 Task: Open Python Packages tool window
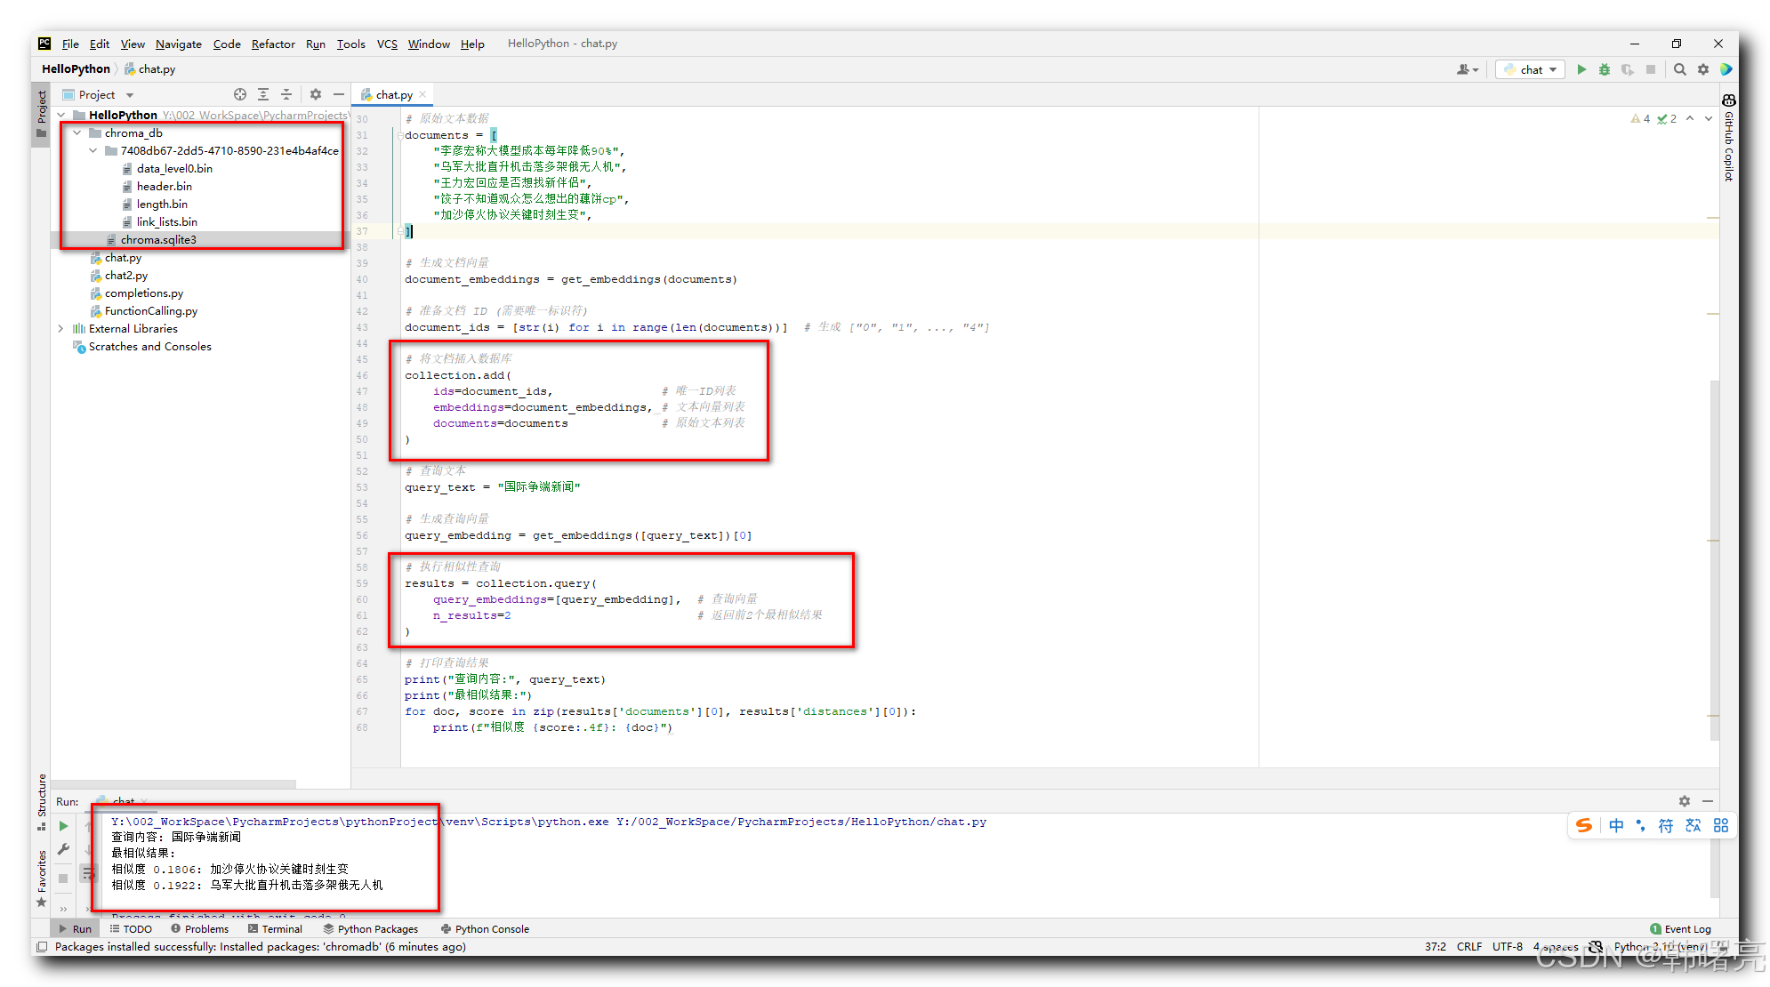(371, 928)
